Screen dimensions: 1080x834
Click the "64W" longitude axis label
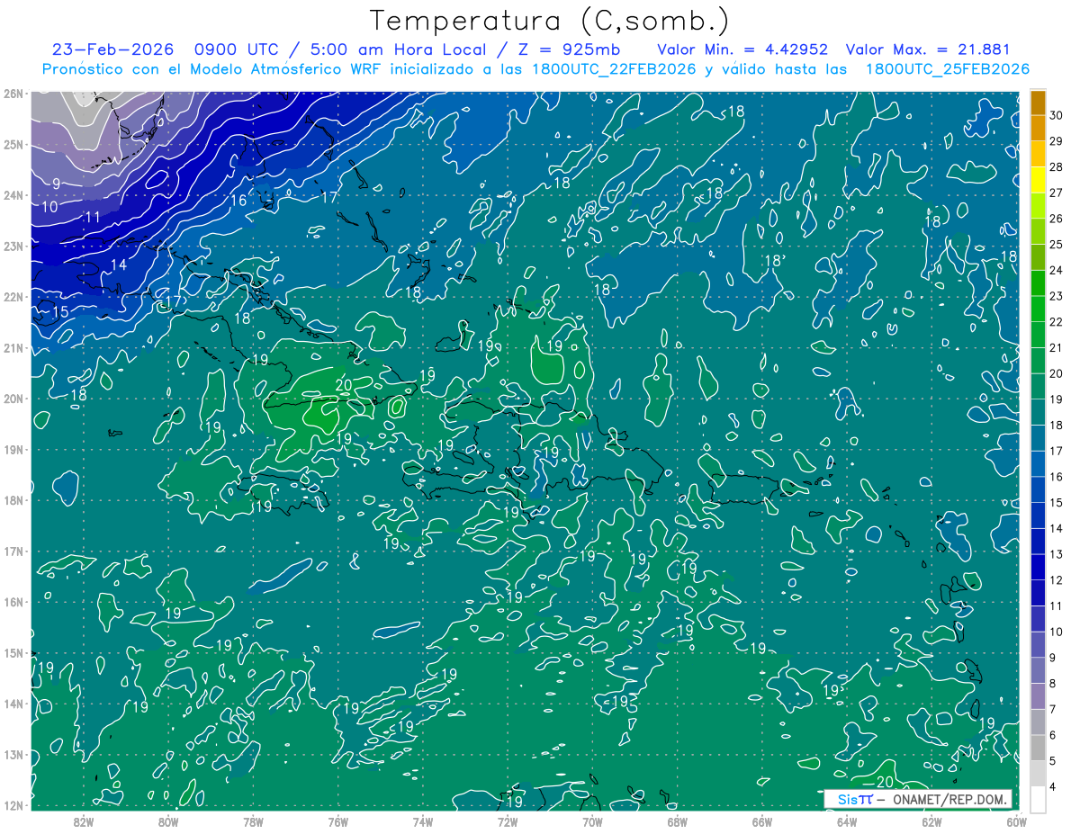pyautogui.click(x=847, y=821)
